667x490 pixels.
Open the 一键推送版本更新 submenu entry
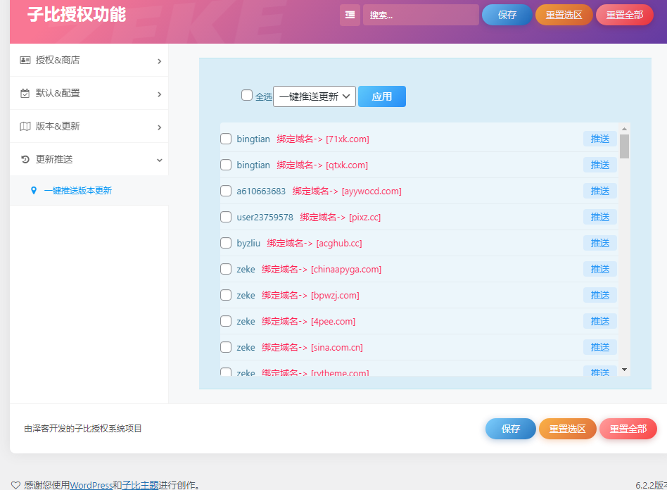[77, 190]
